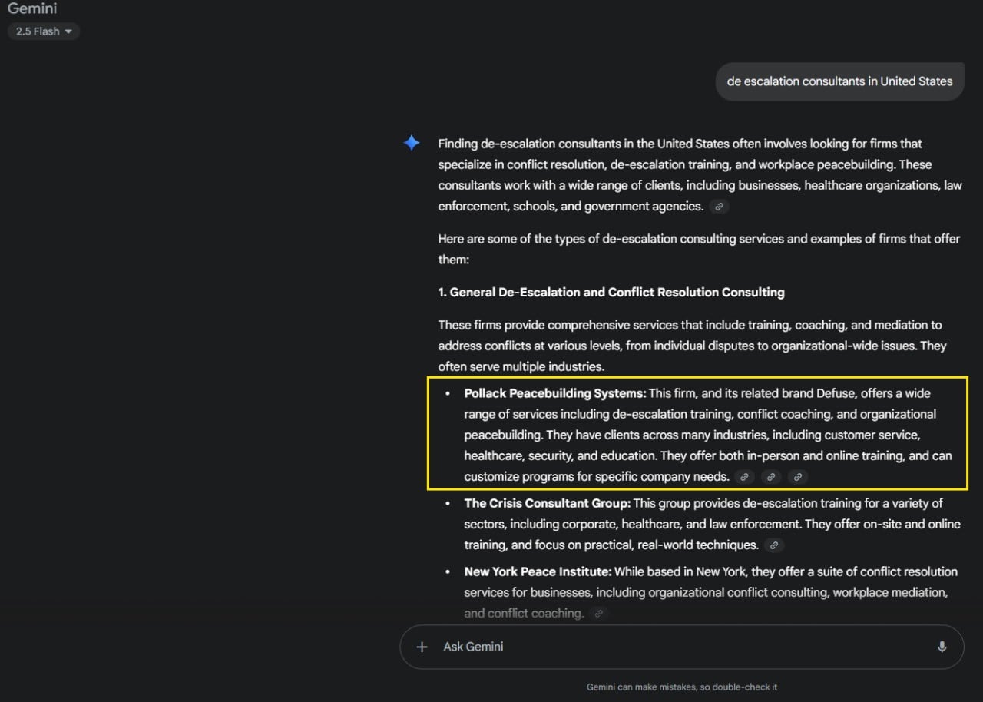Open first source chip after "company needs"

click(x=744, y=477)
